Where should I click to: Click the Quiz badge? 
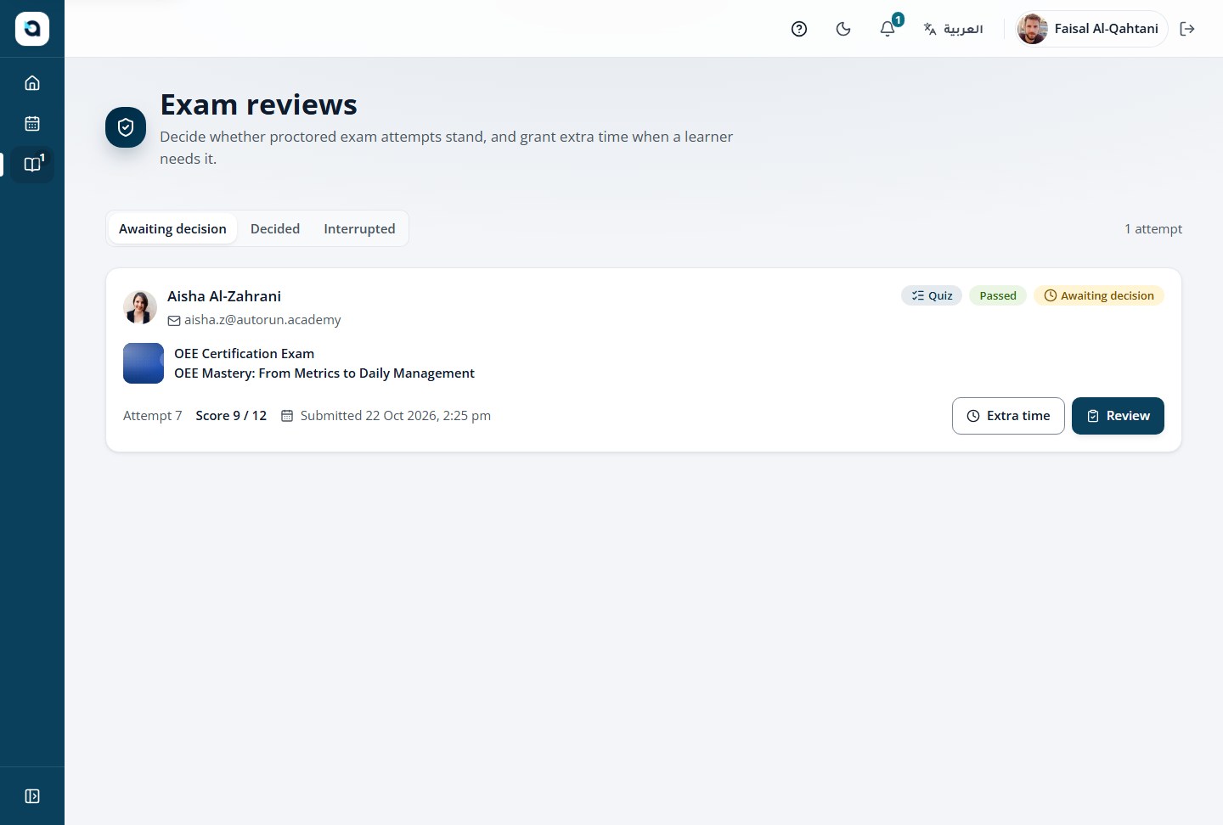click(932, 295)
